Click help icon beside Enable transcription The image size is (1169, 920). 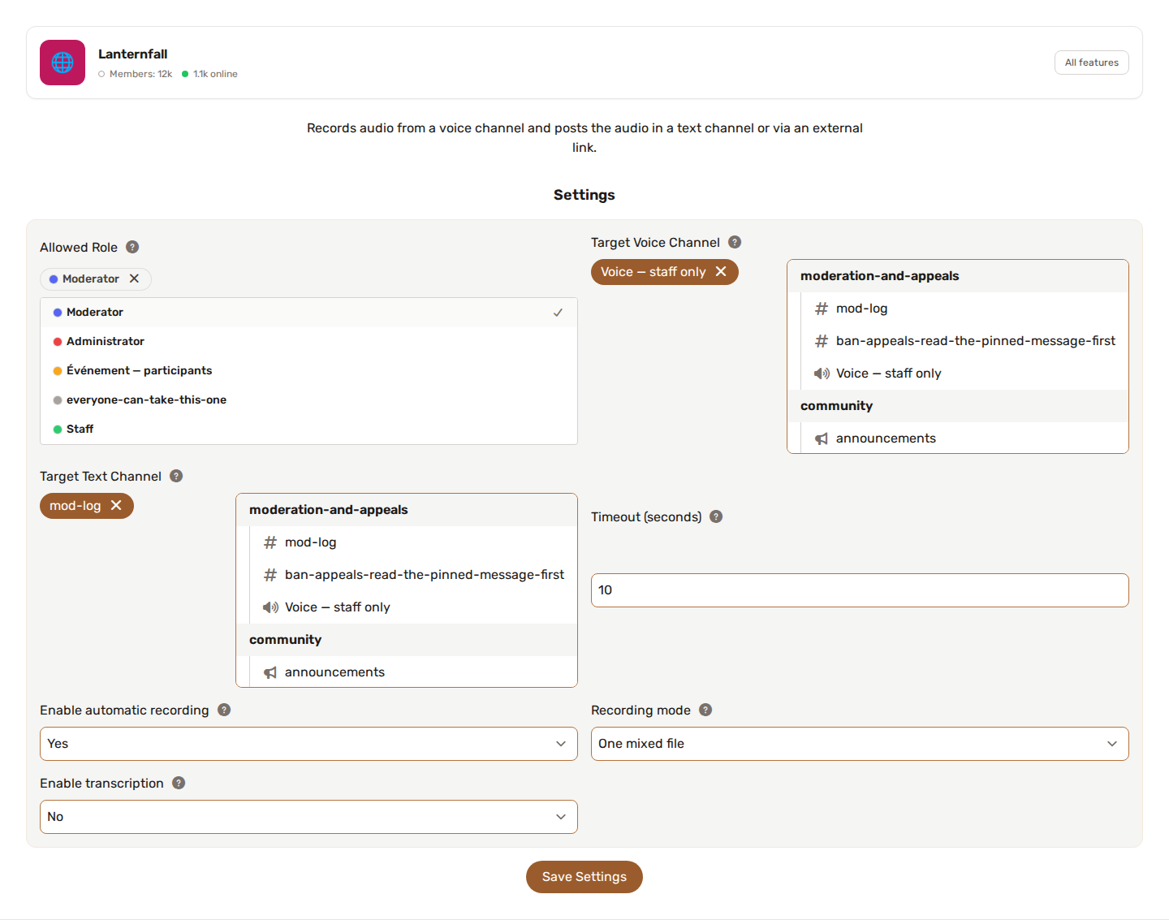click(x=179, y=783)
